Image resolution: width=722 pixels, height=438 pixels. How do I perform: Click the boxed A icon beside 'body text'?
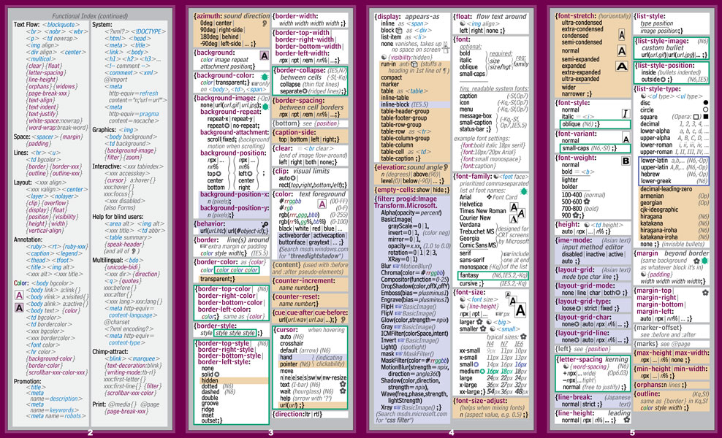coord(19,307)
